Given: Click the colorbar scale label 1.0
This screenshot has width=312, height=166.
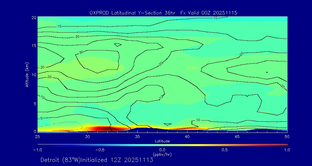Looking at the screenshot, I should point(287,150).
